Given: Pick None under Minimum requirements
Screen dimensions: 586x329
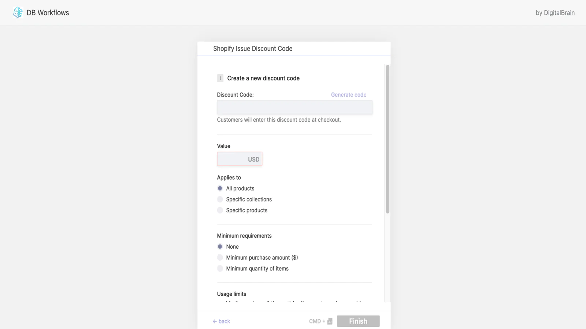Looking at the screenshot, I should coord(220,247).
